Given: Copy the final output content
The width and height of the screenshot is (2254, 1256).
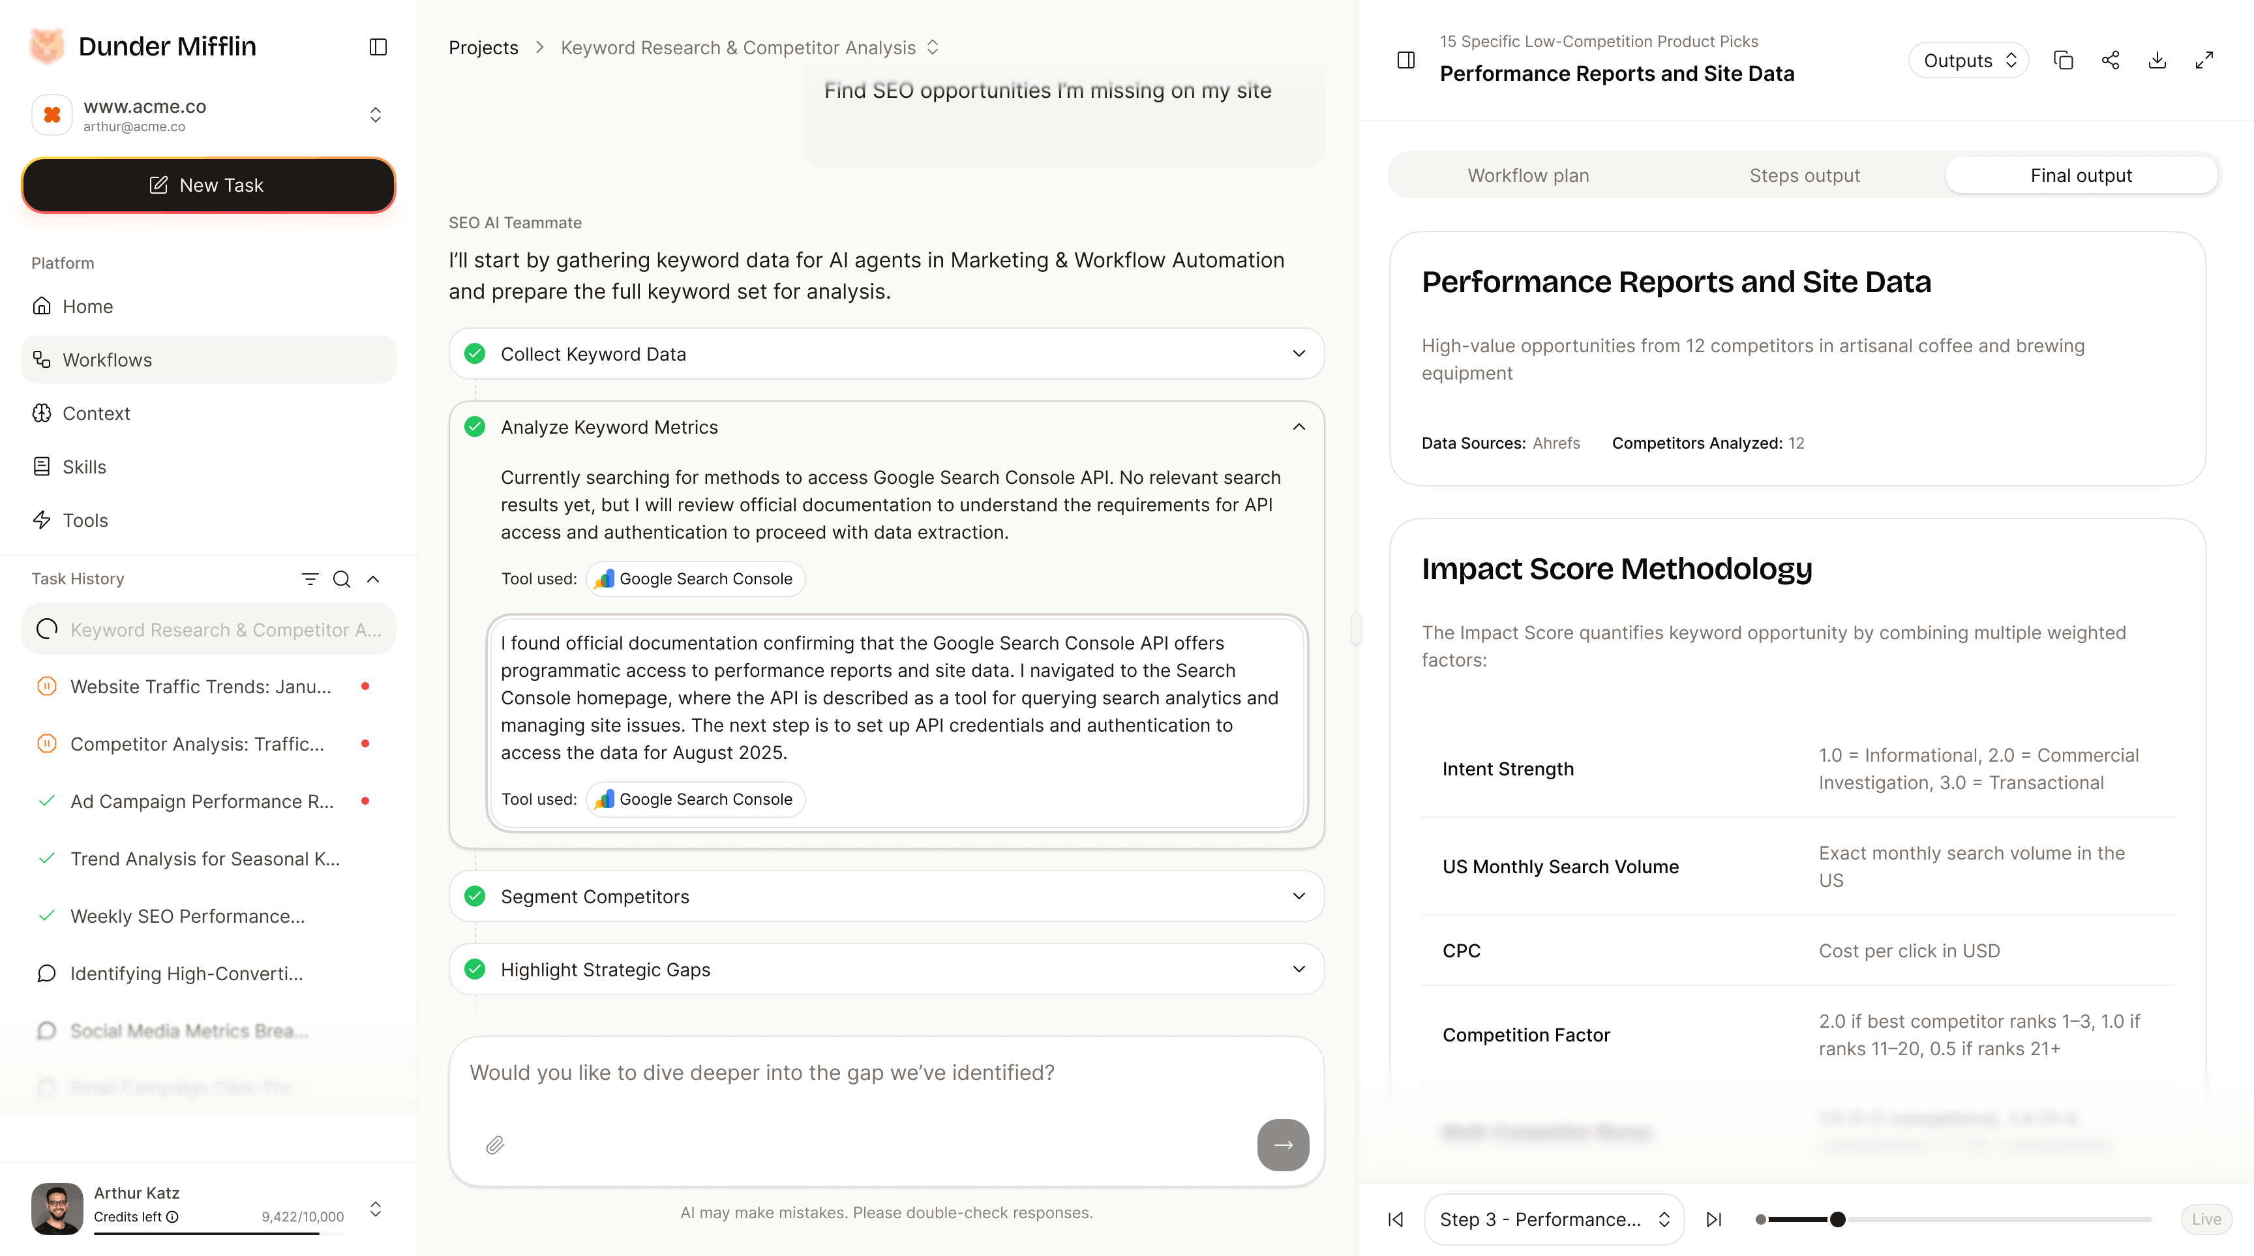Looking at the screenshot, I should 2064,59.
